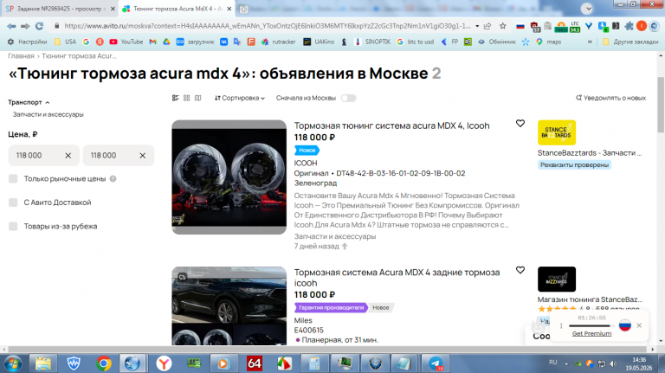
Task: Go to 'Главная' breadcrumb link
Action: [x=21, y=56]
